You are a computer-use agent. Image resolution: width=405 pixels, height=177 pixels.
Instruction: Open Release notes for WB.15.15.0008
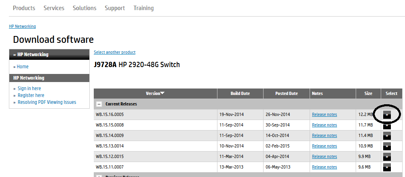tap(325, 125)
